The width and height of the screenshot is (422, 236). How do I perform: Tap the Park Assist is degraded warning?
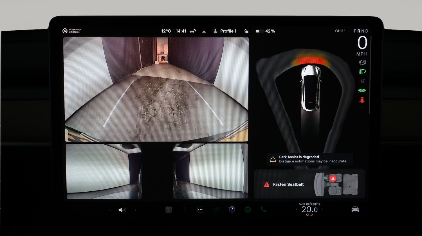(x=309, y=159)
